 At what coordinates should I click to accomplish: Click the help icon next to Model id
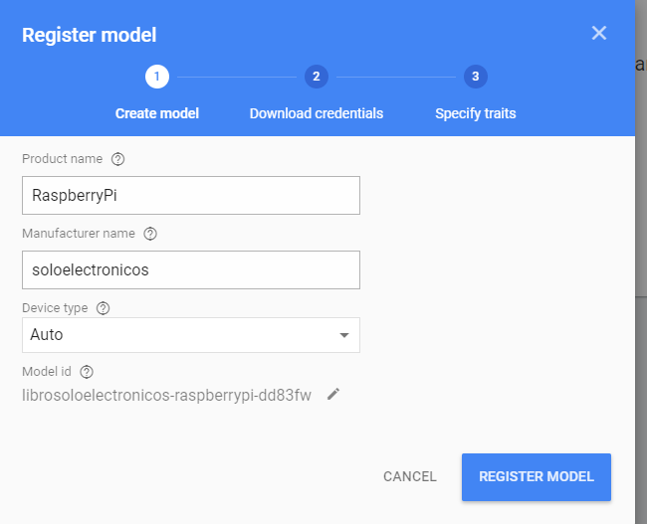click(x=87, y=372)
